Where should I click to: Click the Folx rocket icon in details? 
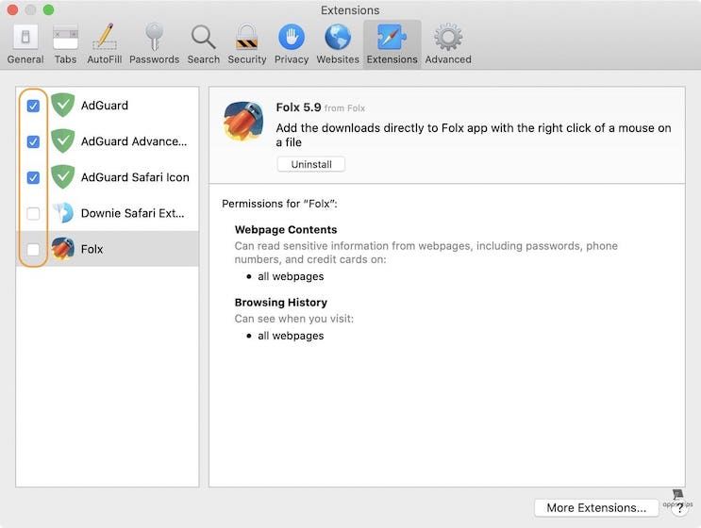pyautogui.click(x=243, y=122)
